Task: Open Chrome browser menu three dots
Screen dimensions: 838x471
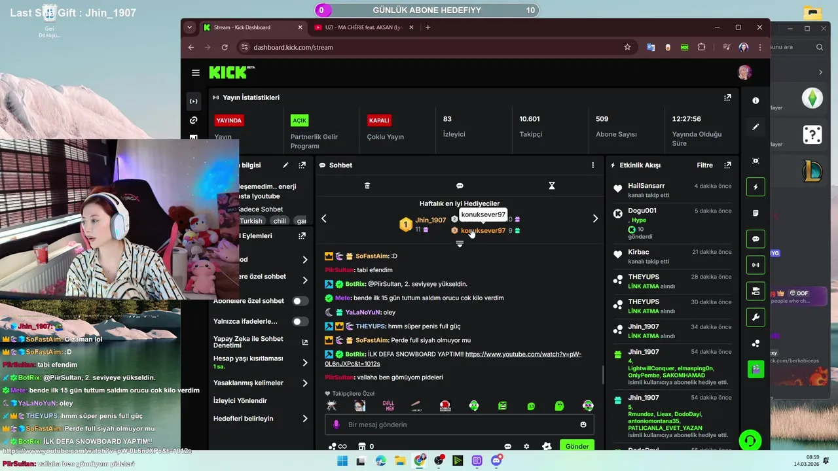Action: pos(760,47)
